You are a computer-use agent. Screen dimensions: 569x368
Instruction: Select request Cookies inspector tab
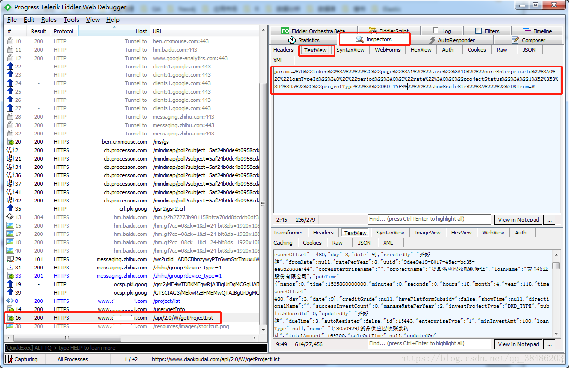(x=476, y=50)
